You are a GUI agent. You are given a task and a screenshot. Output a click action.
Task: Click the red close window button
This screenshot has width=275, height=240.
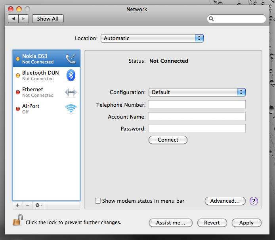[11, 9]
